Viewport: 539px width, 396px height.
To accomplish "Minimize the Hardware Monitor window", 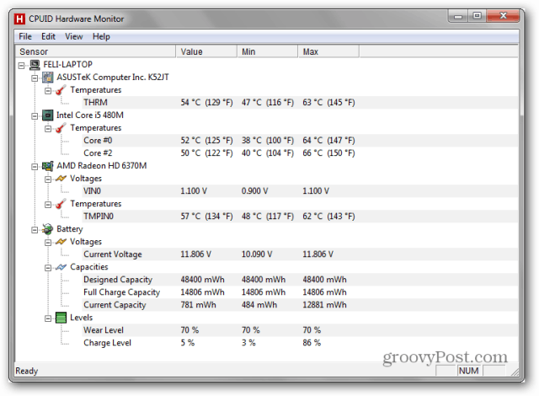I will pos(458,16).
